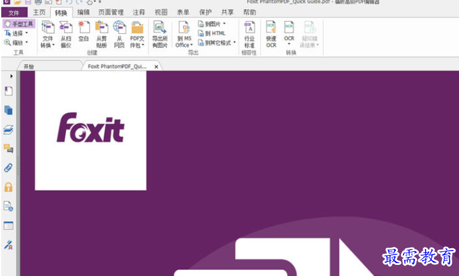Close the Foxit PhantomPDF_Qui... document tab
Image resolution: width=459 pixels, height=276 pixels.
156,67
